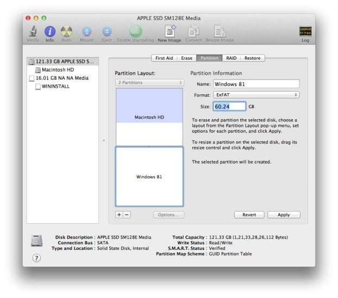Select the Partition tab
This screenshot has width=338, height=298.
[x=209, y=58]
